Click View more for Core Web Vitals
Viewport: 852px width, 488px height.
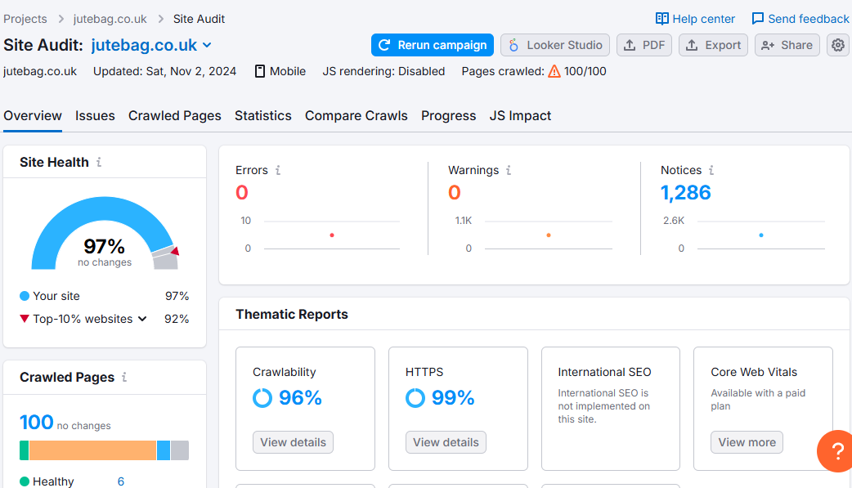tap(747, 442)
